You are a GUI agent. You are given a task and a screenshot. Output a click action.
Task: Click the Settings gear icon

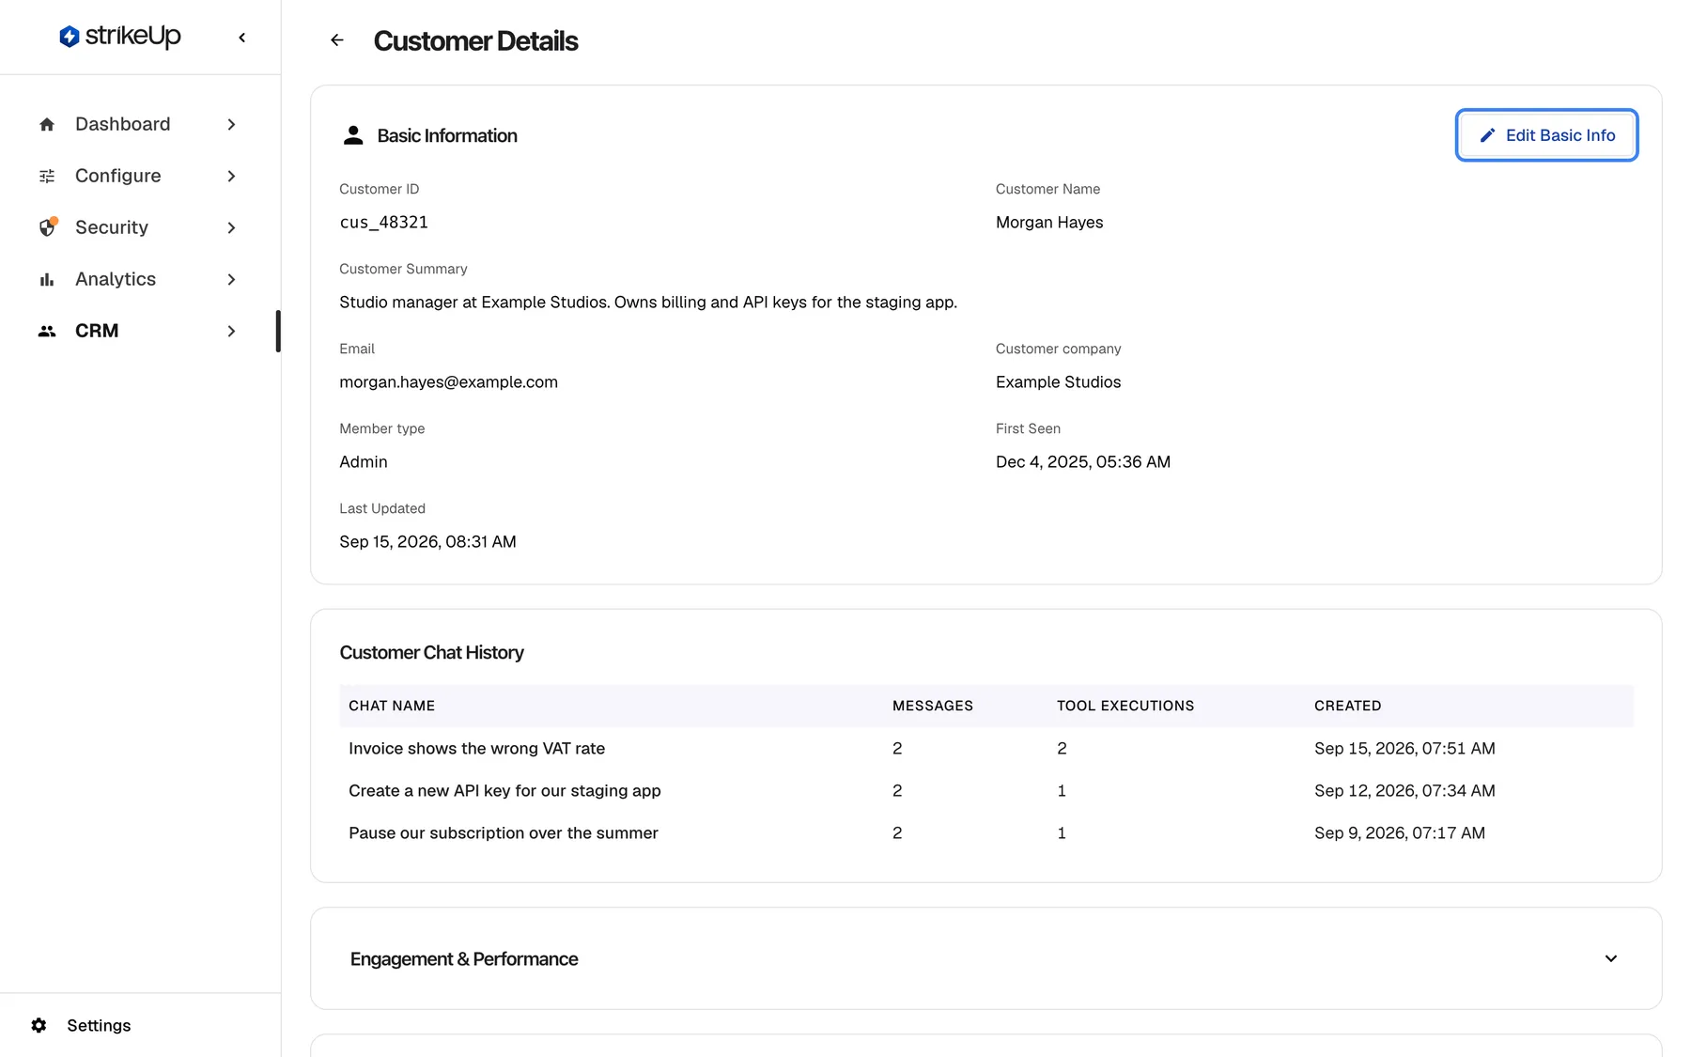coord(39,1026)
